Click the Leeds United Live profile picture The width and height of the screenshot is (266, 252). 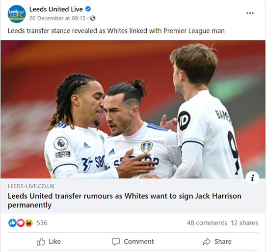coord(17,14)
